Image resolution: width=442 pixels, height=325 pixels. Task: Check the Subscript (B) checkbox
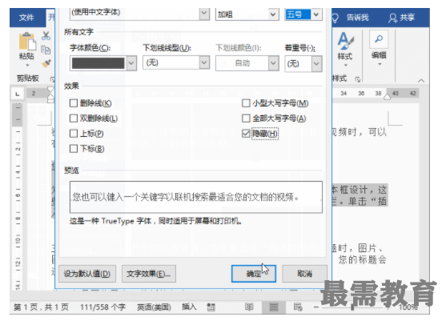pos(74,149)
